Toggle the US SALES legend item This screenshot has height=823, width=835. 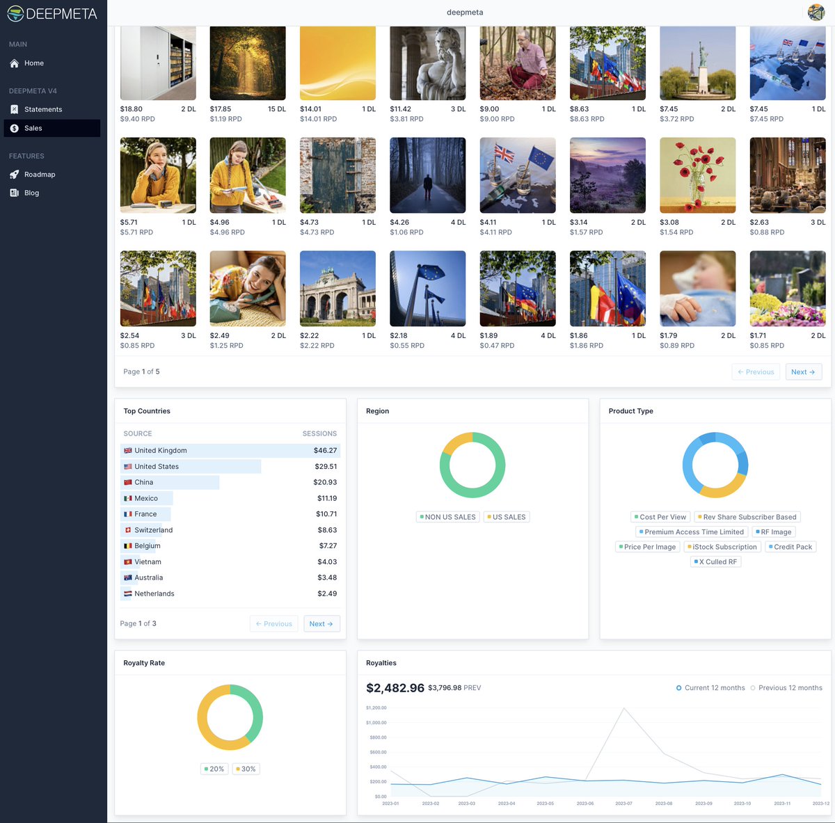tap(506, 516)
